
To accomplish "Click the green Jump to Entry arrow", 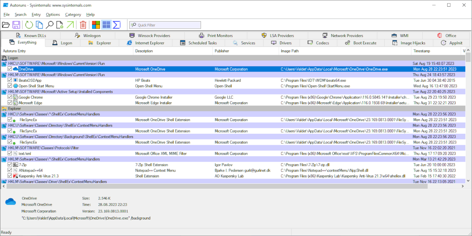I will pos(70,25).
